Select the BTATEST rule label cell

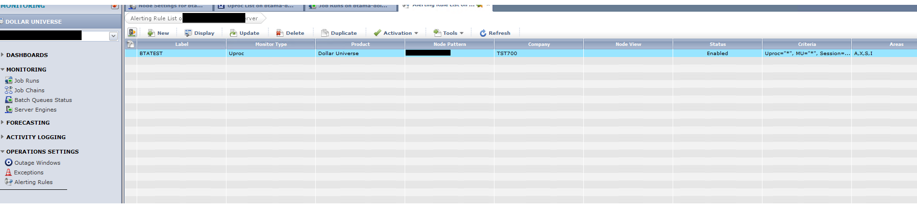point(182,53)
